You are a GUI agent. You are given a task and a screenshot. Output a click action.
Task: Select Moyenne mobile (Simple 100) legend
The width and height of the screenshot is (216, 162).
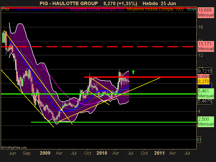coord(155,9)
